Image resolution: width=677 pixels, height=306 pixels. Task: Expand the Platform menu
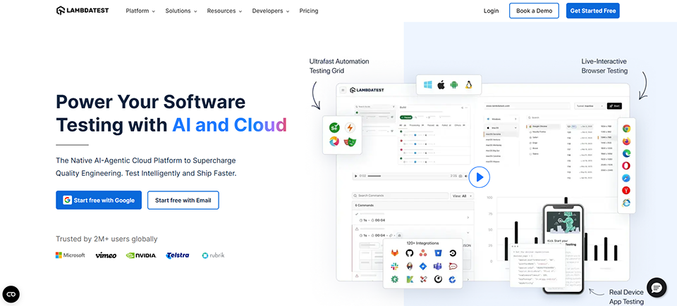[x=140, y=11]
